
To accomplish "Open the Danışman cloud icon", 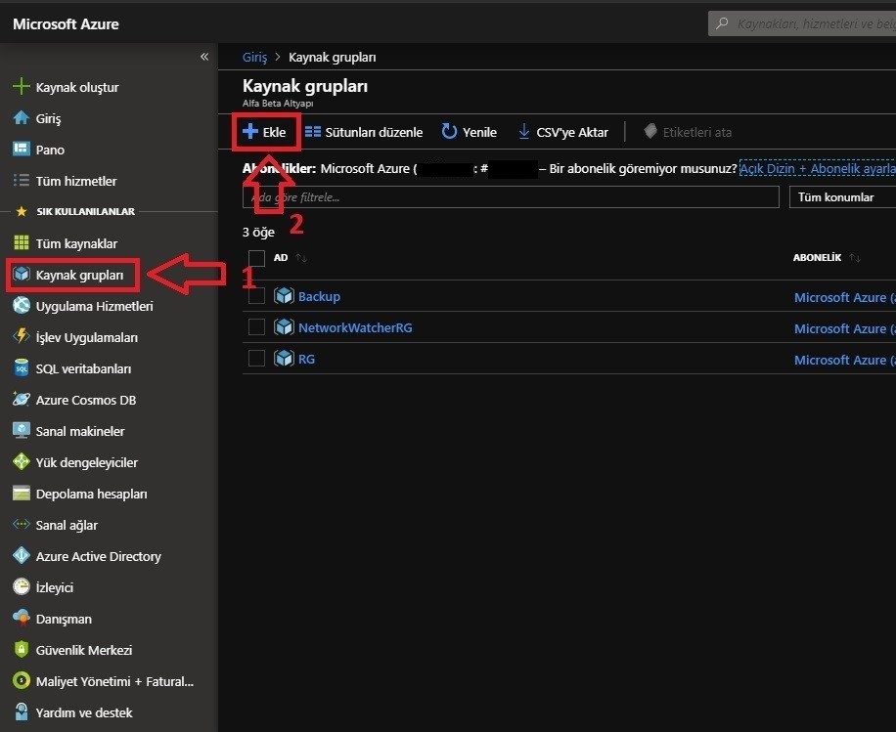I will [22, 618].
